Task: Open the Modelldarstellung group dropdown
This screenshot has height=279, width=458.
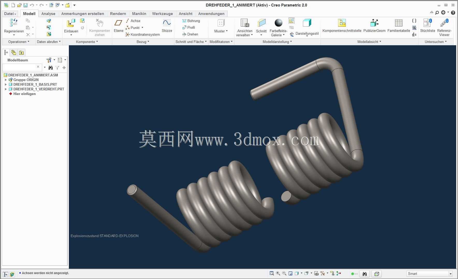Action: pos(277,42)
